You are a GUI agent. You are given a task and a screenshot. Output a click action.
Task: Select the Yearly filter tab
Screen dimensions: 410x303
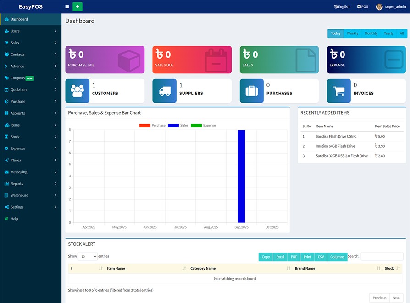(x=388, y=33)
